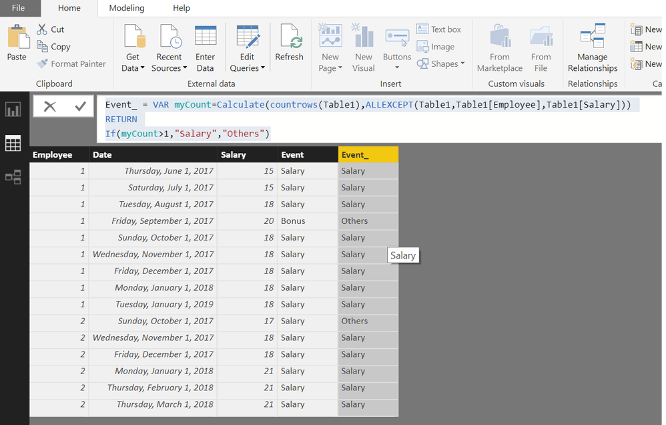Viewport: 666px width, 425px height.
Task: Click the Buttons icon
Action: [397, 38]
